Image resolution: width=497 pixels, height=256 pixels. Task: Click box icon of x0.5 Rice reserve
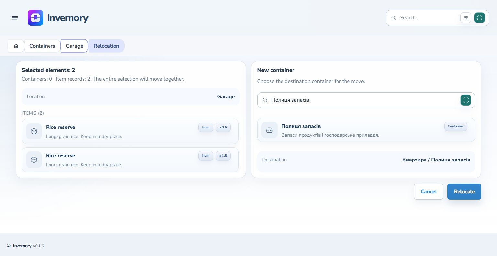[34, 131]
